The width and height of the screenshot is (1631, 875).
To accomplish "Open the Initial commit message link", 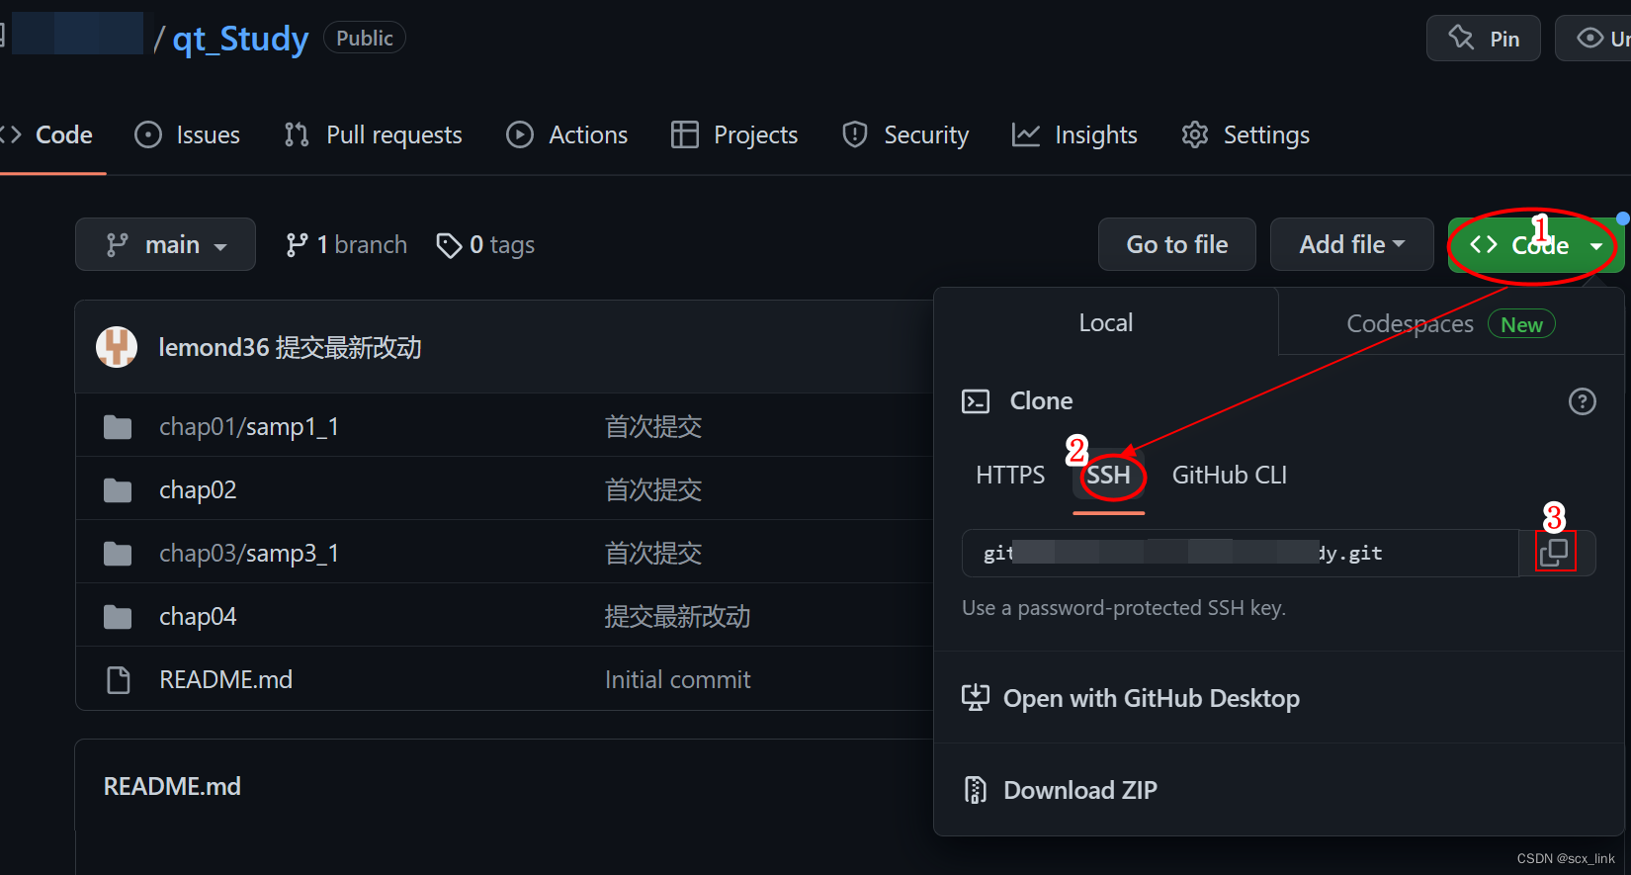I will [678, 680].
